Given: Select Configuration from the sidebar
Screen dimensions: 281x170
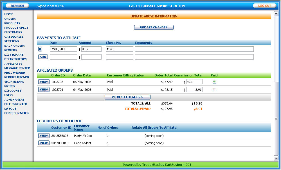Looking at the screenshot, I should pyautogui.click(x=17, y=113).
